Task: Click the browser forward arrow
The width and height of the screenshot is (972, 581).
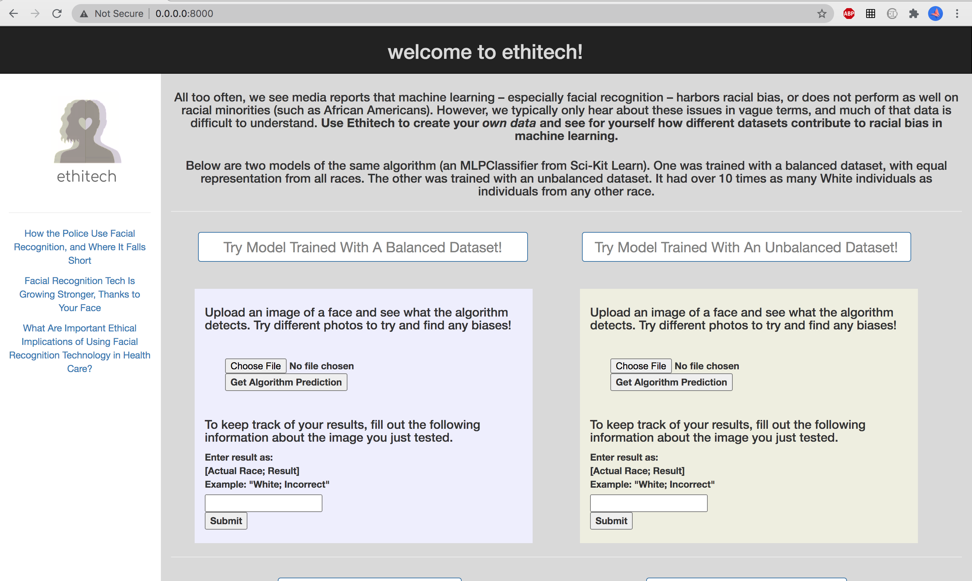Action: [x=35, y=14]
